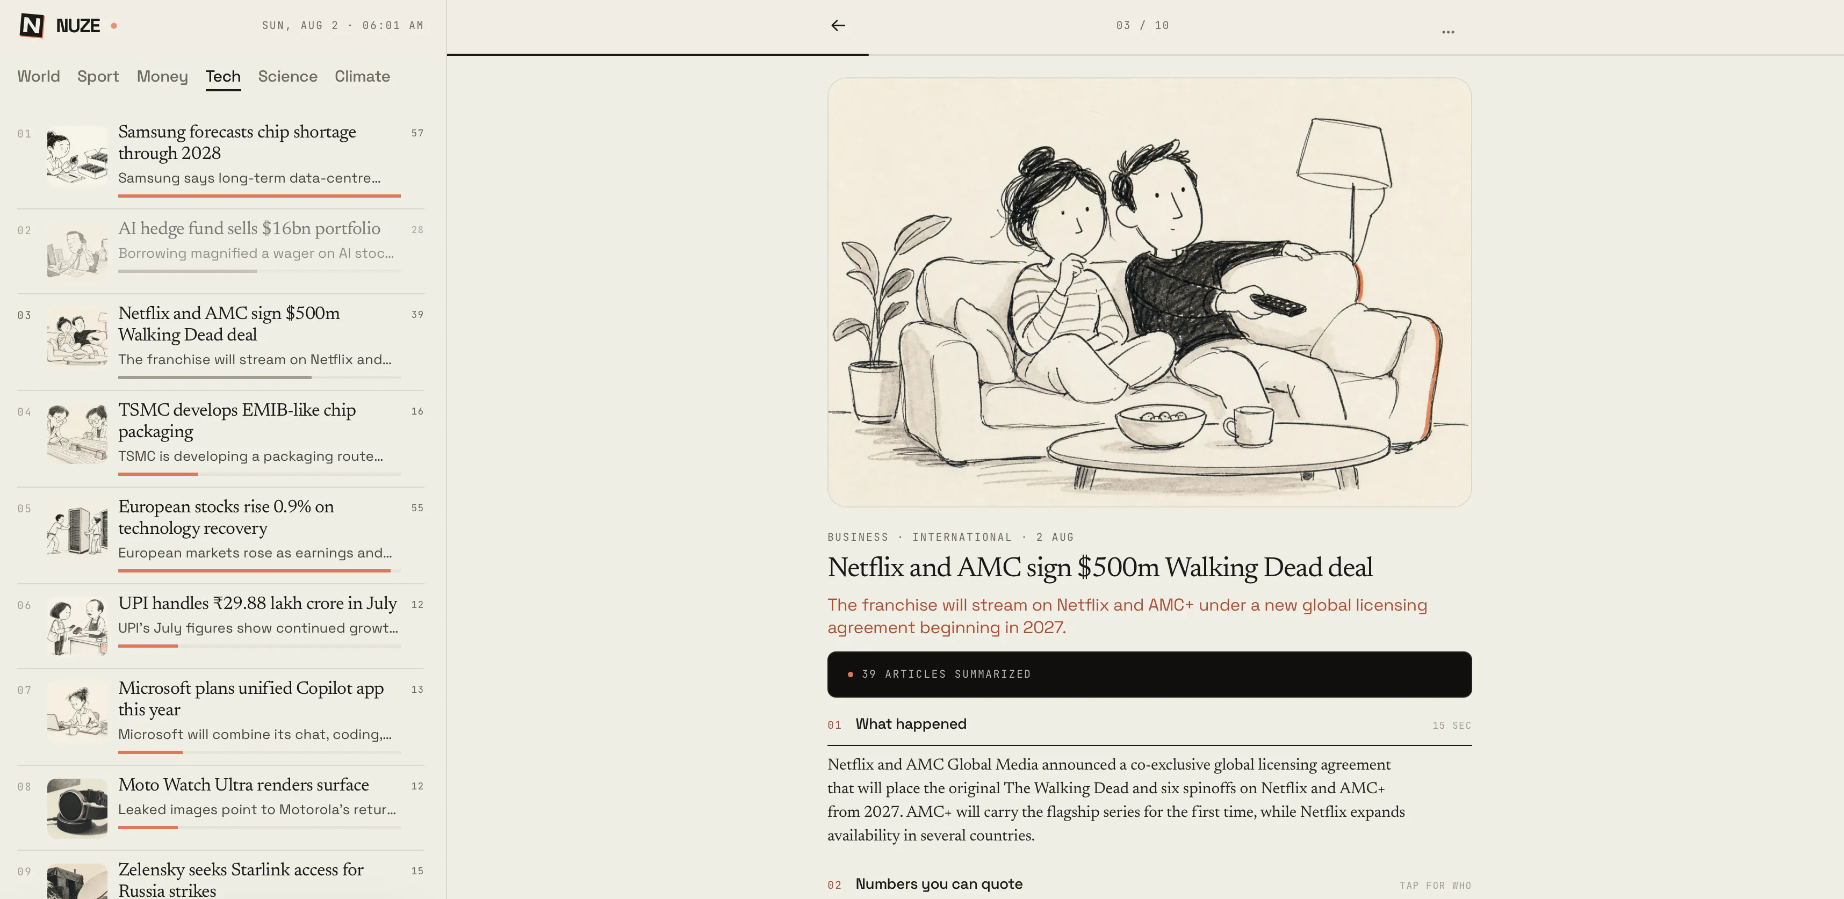
Task: Switch to the World tab
Action: coord(39,77)
